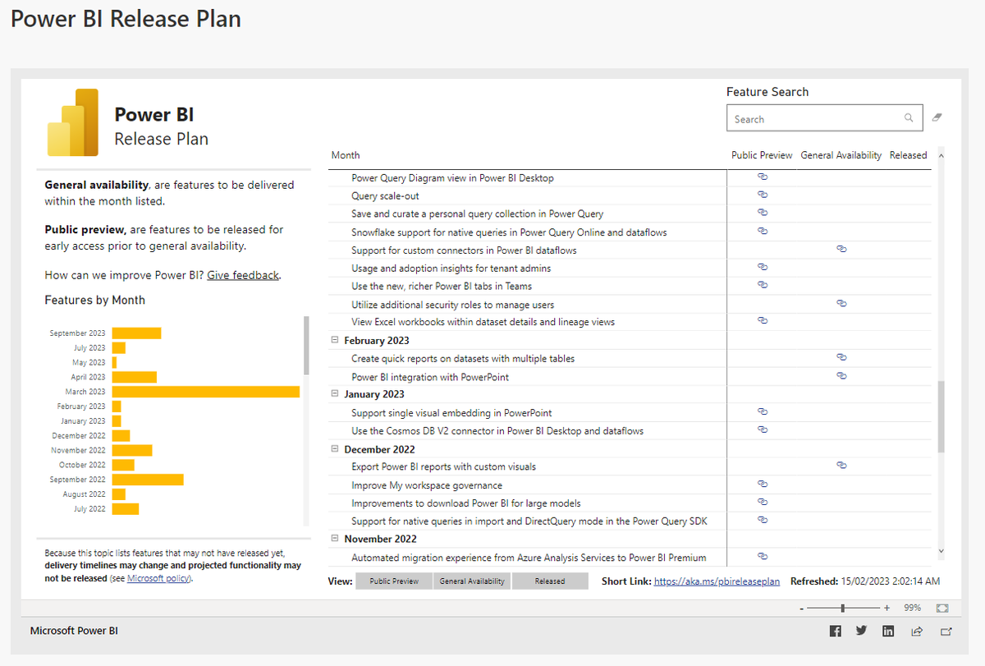The image size is (985, 666).
Task: Click the full screen focus icon
Action: click(941, 608)
